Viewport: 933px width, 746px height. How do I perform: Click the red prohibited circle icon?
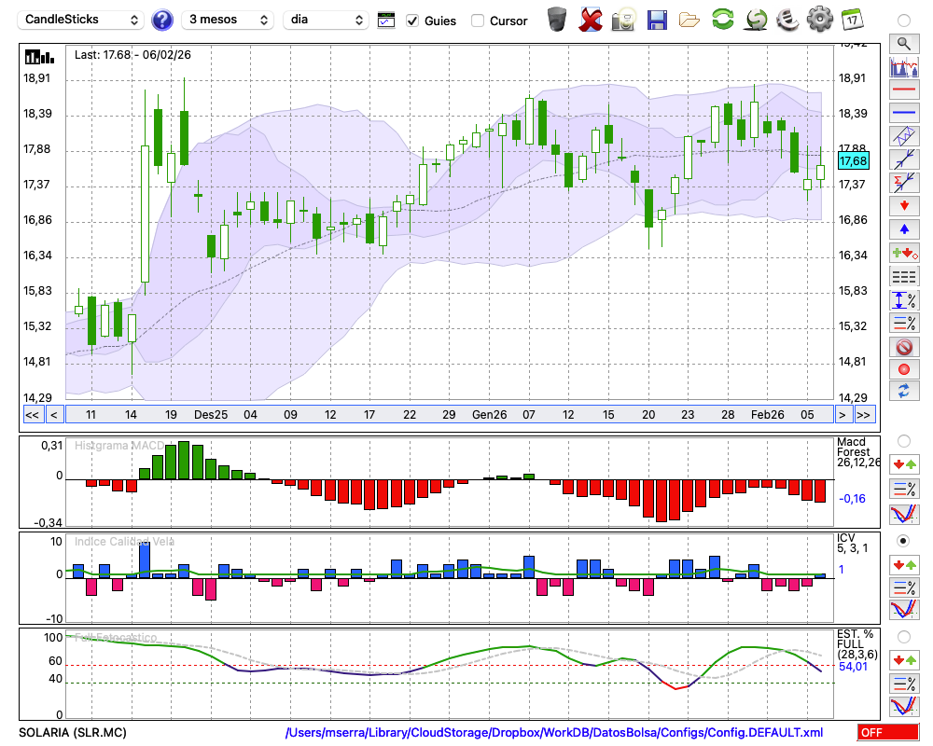(x=904, y=347)
